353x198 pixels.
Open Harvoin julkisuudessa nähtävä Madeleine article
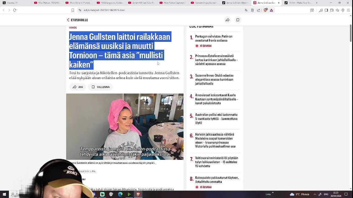tap(215, 141)
